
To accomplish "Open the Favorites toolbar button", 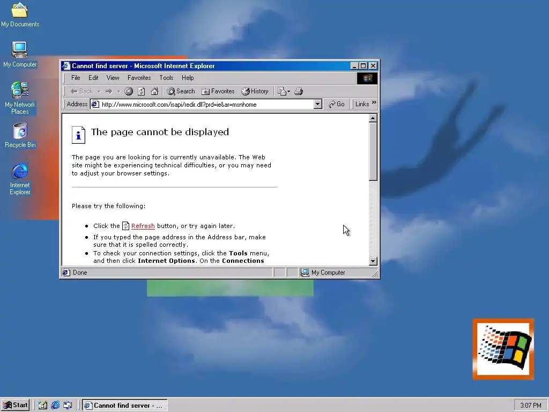I will coord(218,91).
